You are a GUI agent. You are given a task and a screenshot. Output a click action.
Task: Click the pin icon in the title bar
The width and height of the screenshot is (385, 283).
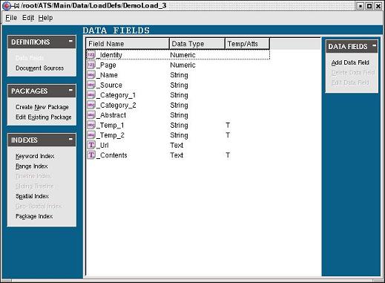click(x=16, y=6)
